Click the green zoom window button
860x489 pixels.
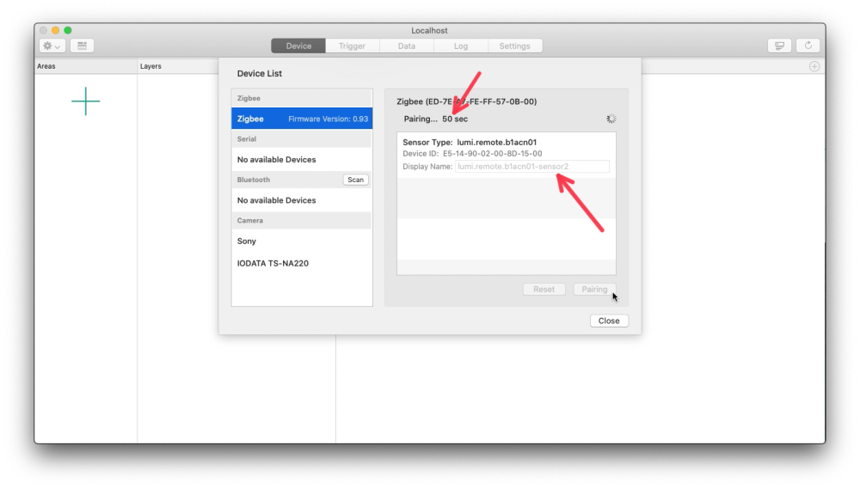(68, 30)
